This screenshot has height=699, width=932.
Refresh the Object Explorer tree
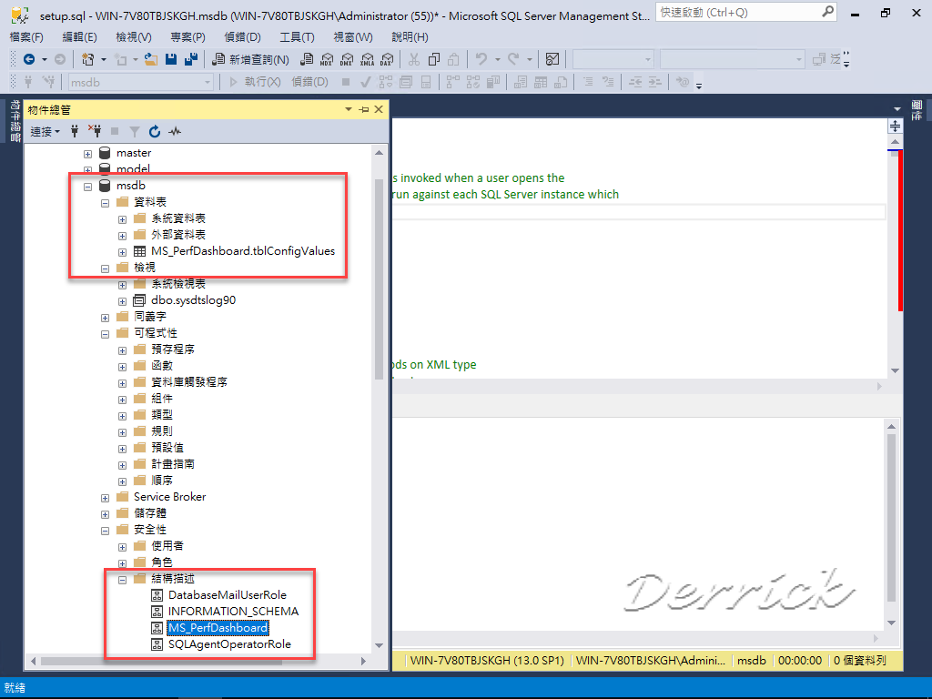pyautogui.click(x=153, y=131)
